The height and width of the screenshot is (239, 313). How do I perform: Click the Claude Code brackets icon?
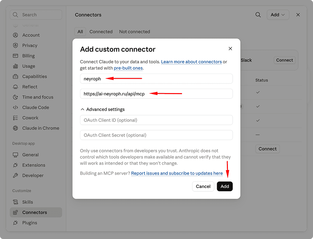pos(15,108)
